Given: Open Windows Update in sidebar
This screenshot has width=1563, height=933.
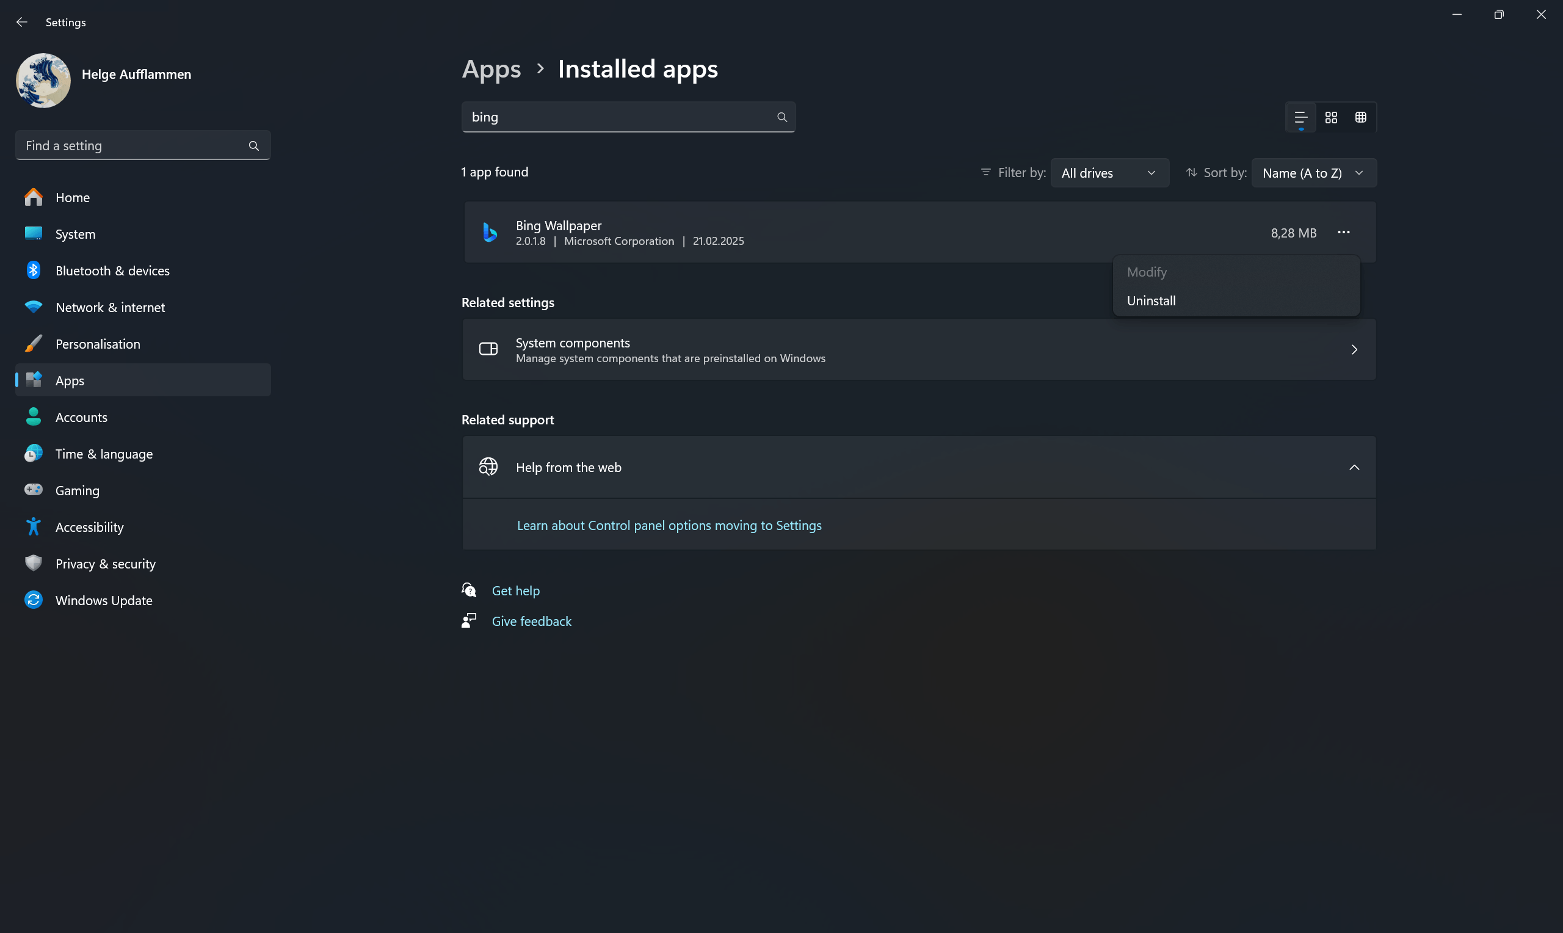Looking at the screenshot, I should click(104, 600).
